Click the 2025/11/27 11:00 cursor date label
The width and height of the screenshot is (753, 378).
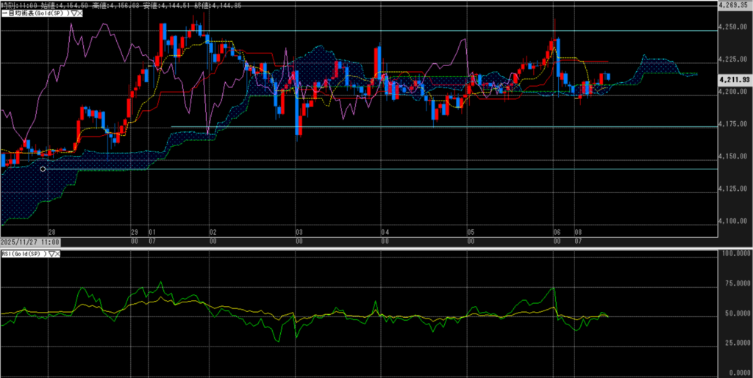(29, 241)
